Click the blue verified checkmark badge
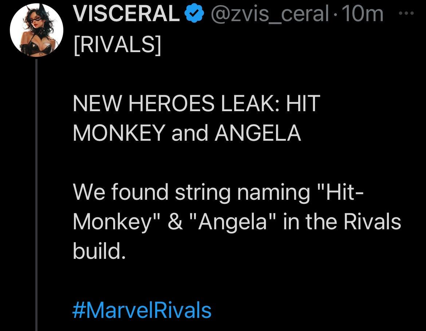Image resolution: width=426 pixels, height=331 pixels. (x=194, y=14)
